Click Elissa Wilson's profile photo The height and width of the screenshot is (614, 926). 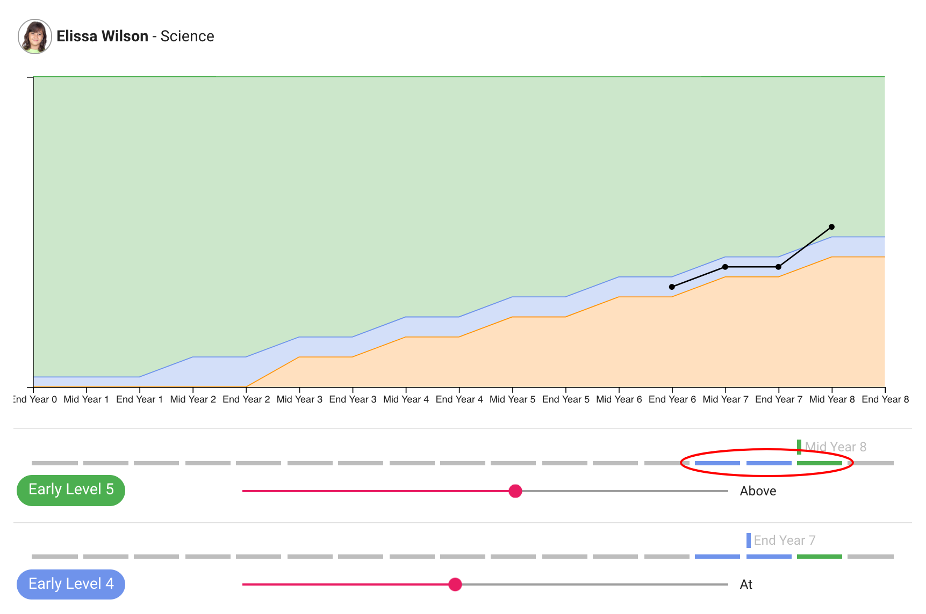(35, 36)
